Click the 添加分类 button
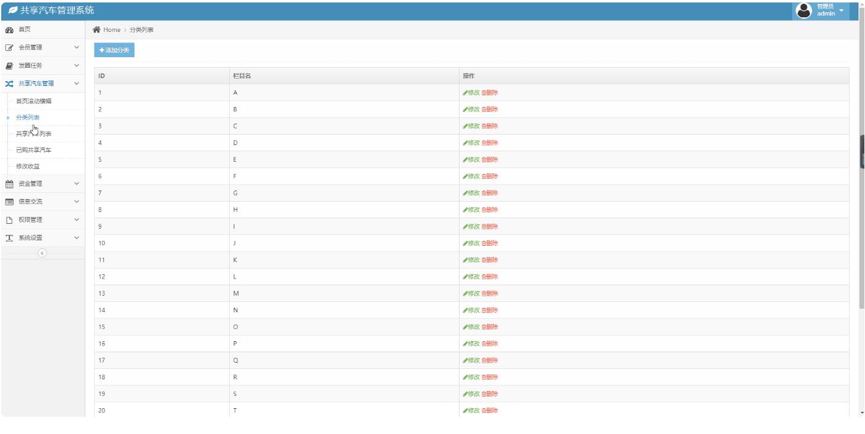Image resolution: width=865 pixels, height=434 pixels. coord(114,50)
